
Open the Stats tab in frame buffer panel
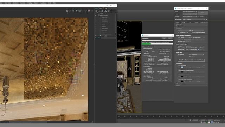click(101, 8)
